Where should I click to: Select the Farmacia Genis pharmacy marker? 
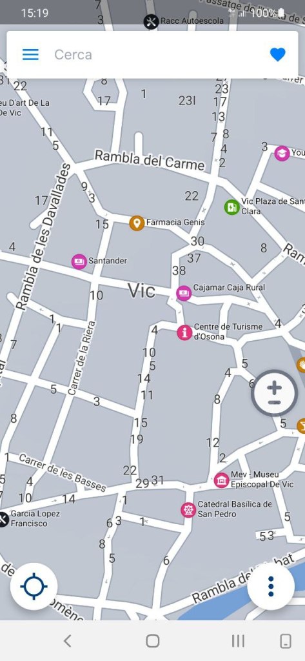137,223
